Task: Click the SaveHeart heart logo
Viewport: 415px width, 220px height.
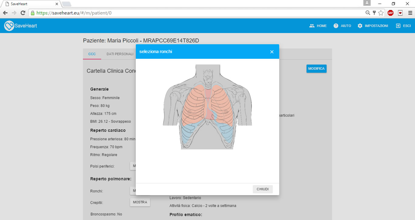Action: (9, 26)
